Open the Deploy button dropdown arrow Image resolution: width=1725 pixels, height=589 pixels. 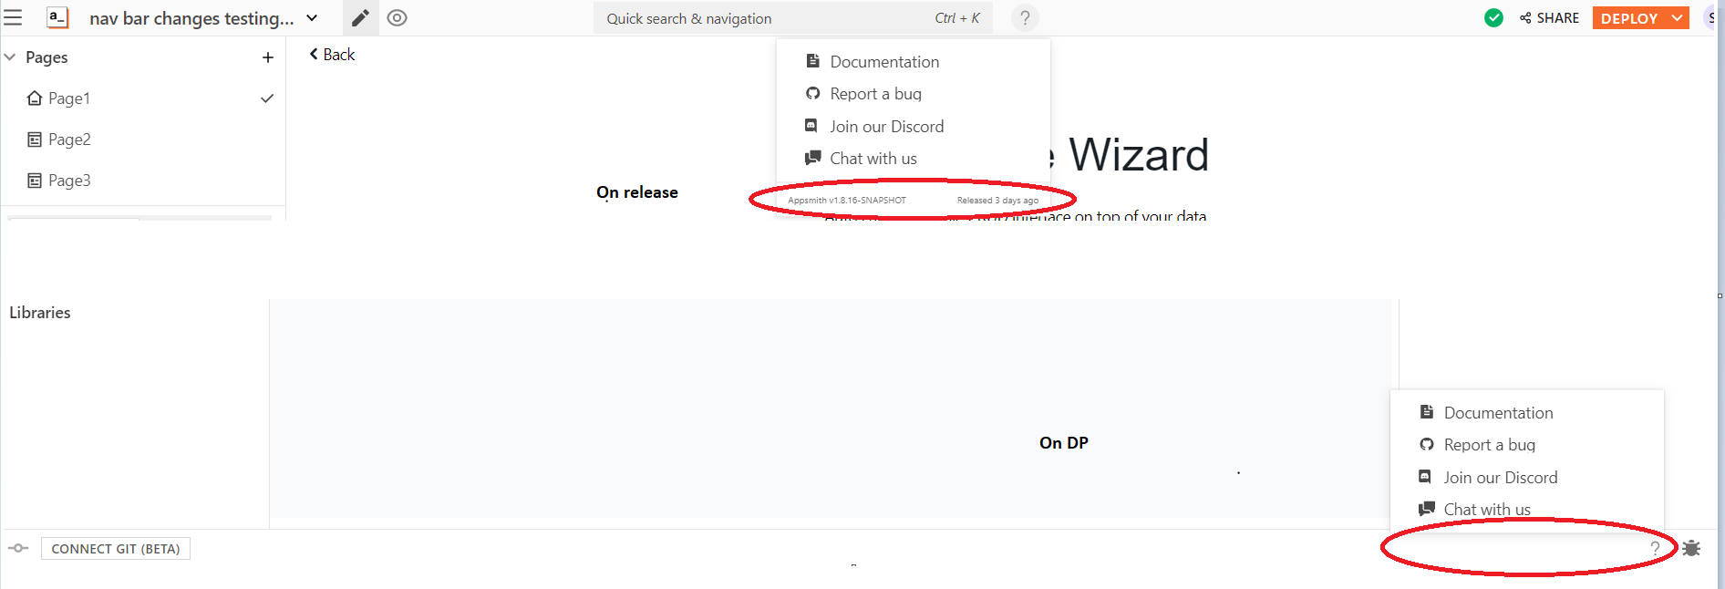[x=1678, y=18]
